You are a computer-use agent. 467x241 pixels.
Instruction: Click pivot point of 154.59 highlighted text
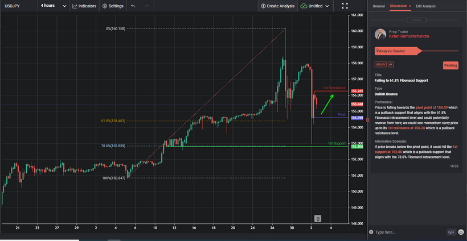pyautogui.click(x=432, y=107)
